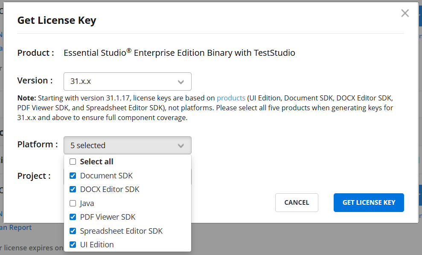The height and width of the screenshot is (255, 422).
Task: Open the products hyperlink in the note
Action: 231,97
